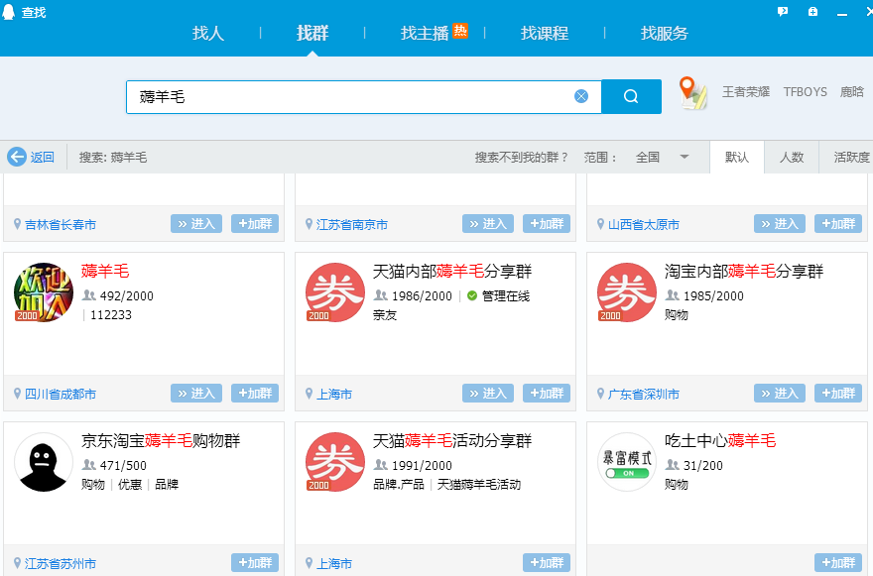Screen dimensions: 873x576
Task: Switch to the 找人 tab
Action: click(208, 34)
